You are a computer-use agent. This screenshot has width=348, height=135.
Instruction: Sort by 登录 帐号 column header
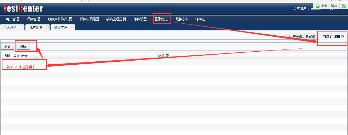[84, 56]
